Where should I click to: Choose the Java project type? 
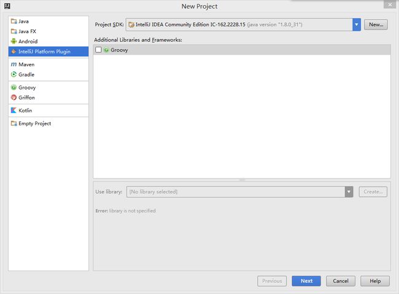[48, 21]
